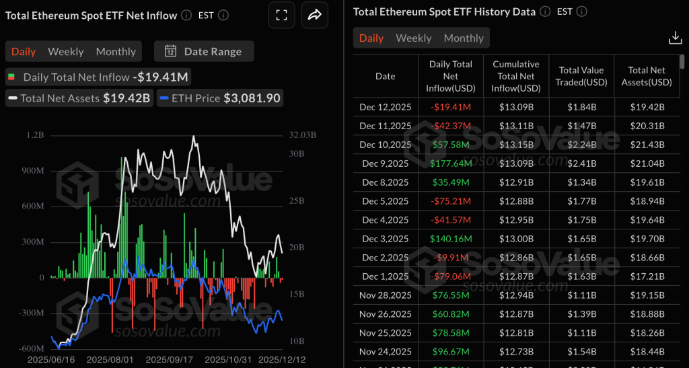This screenshot has height=368, width=689.
Task: Switch chart to Monthly view
Action: (116, 52)
